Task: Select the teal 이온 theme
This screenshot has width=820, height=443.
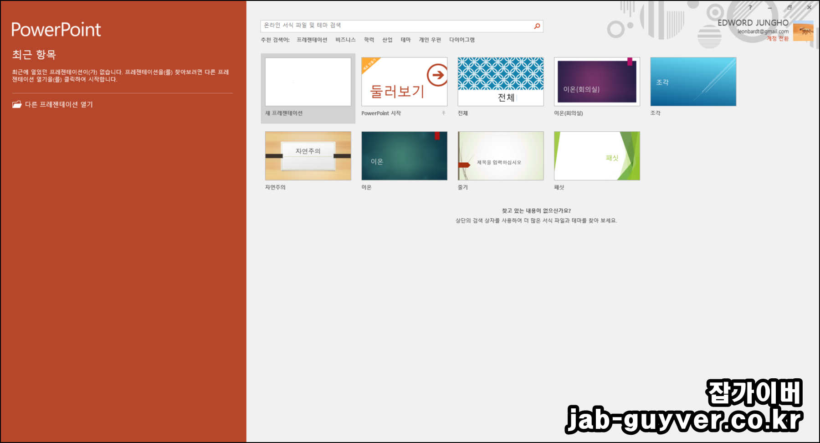Action: 404,156
